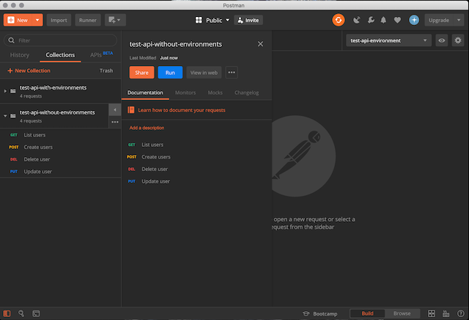Open Monitors tab
Image resolution: width=469 pixels, height=320 pixels.
(x=185, y=92)
